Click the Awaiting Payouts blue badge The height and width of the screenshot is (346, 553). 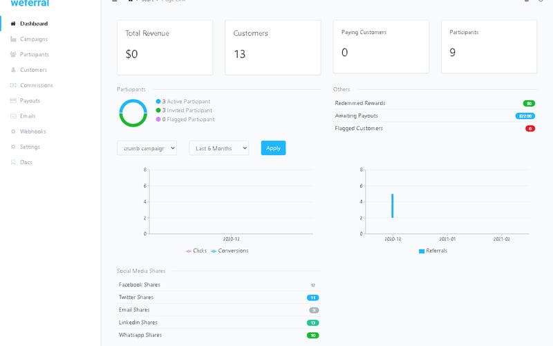coord(525,116)
